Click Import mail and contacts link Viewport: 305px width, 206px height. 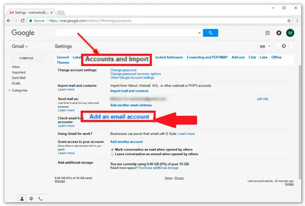point(129,91)
